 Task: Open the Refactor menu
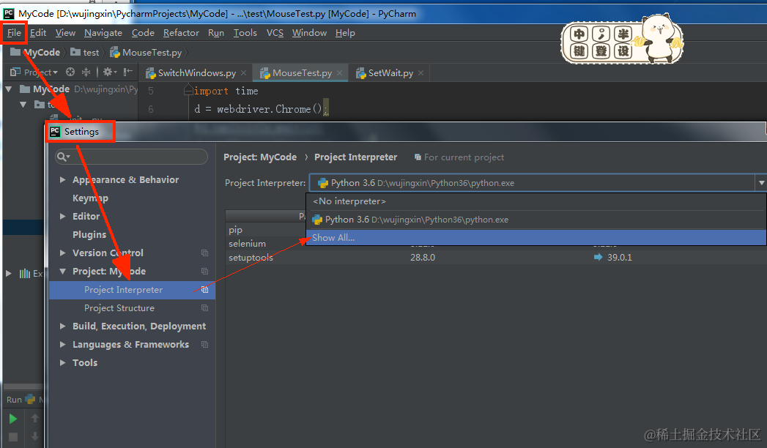click(x=181, y=33)
